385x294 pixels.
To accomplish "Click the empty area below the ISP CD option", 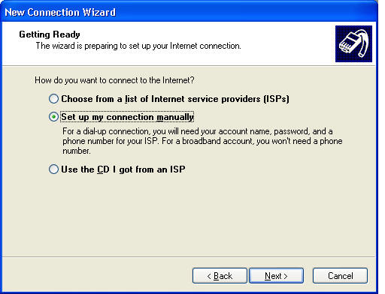I will (189, 215).
